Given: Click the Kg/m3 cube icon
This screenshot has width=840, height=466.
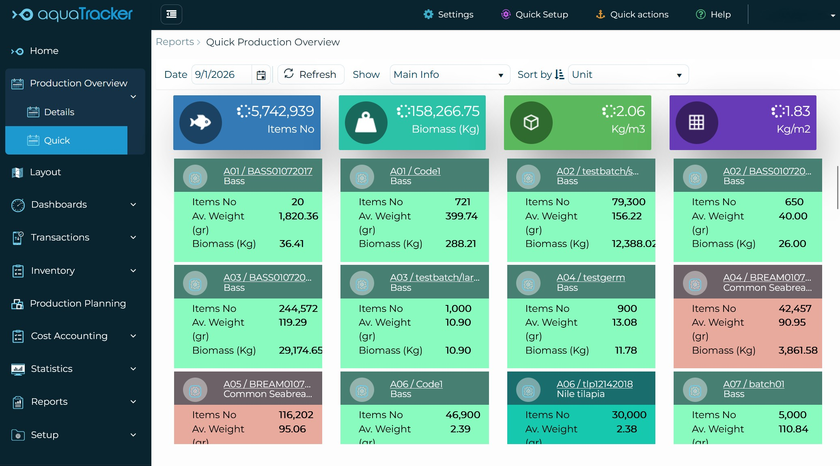Looking at the screenshot, I should click(531, 122).
